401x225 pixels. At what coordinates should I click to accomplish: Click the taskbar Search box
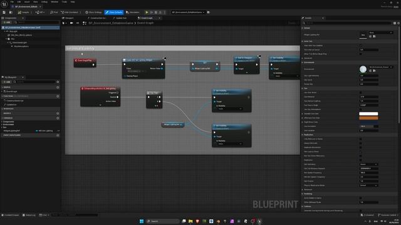coord(163,221)
